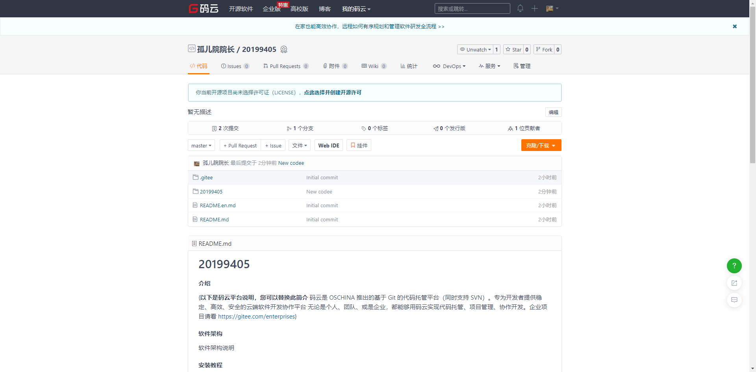Switch to the 代码 tab

[x=198, y=66]
